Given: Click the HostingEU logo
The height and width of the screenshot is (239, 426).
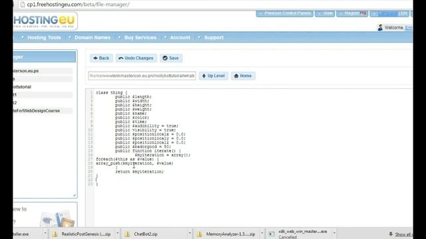Looking at the screenshot, I should (45, 21).
